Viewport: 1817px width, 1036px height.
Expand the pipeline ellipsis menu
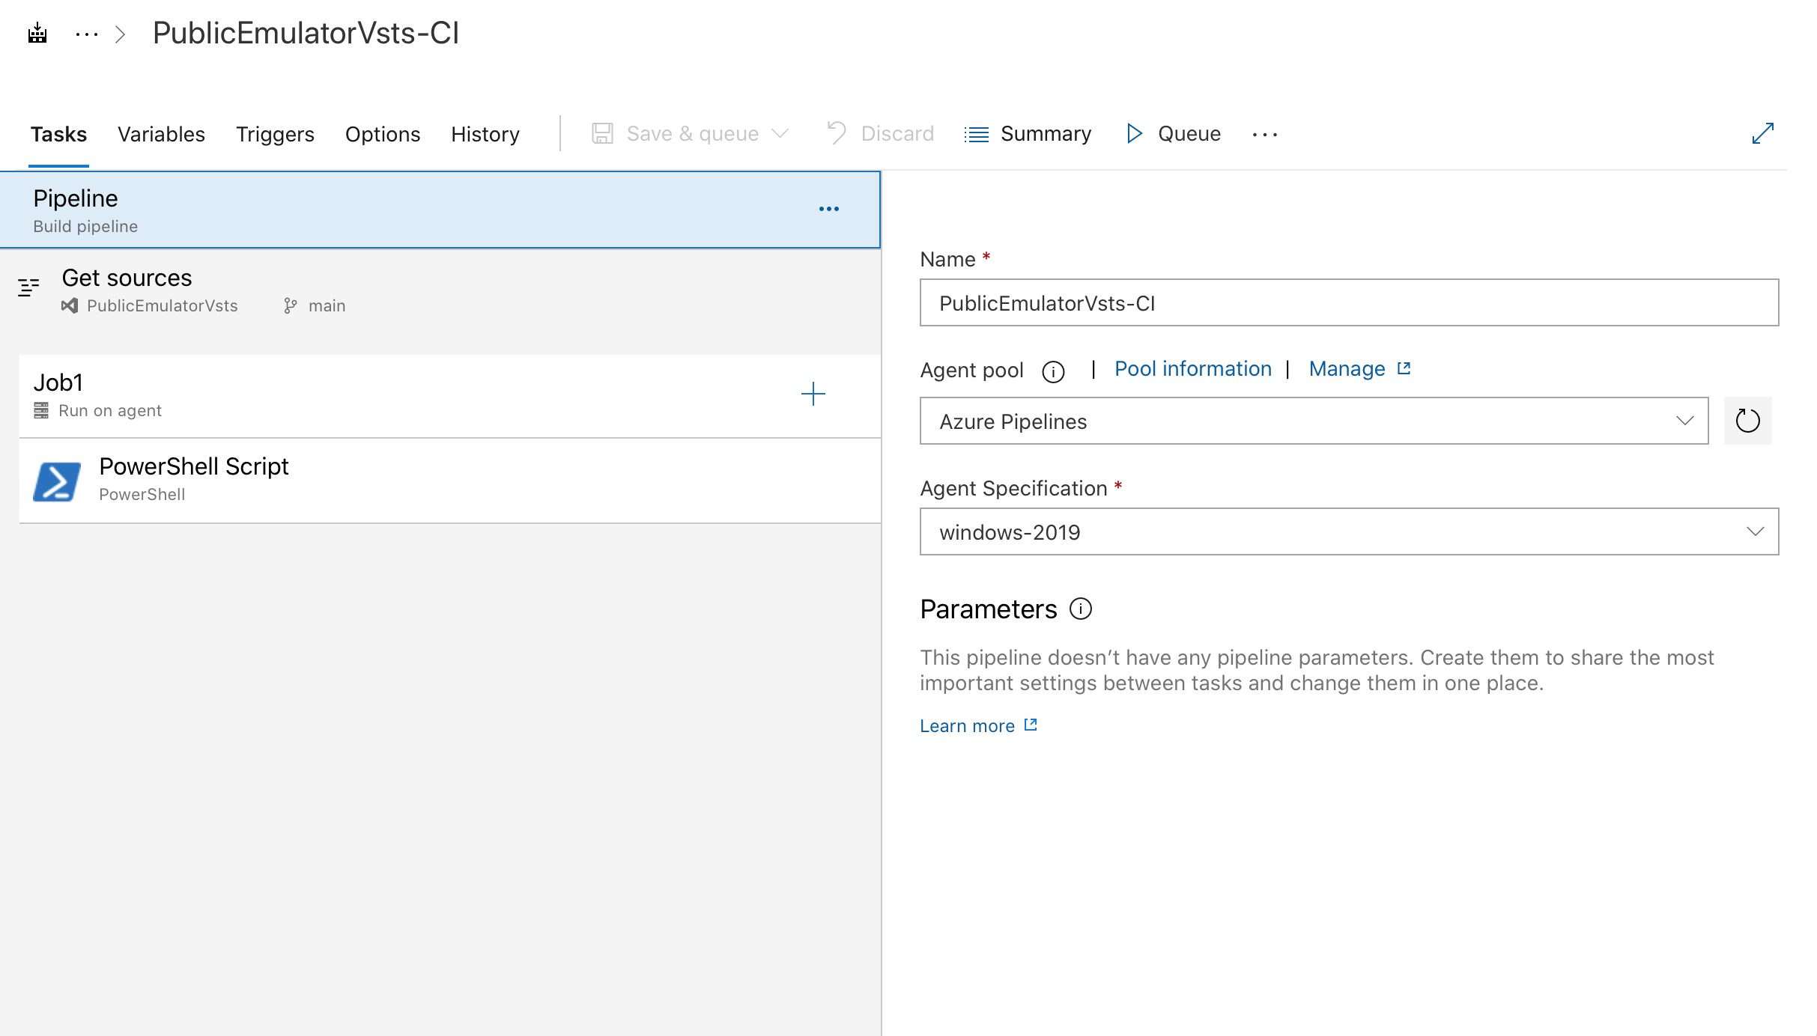[828, 208]
